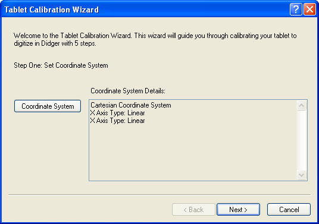Advance with the Next > button
319x224 pixels.
(x=238, y=209)
